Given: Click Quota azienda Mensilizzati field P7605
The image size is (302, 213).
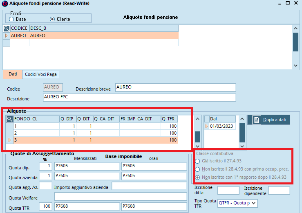Looking at the screenshot, I should 87,176.
